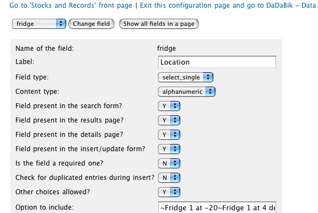318x213 pixels.
Task: Open Field present in the details page selector
Action: tap(169, 135)
